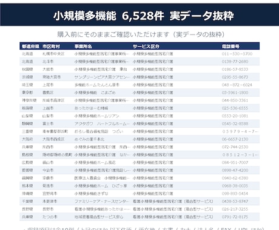Screen dimensions: 279x230
Task: Click the たつの市 city cell
Action: (x=50, y=217)
